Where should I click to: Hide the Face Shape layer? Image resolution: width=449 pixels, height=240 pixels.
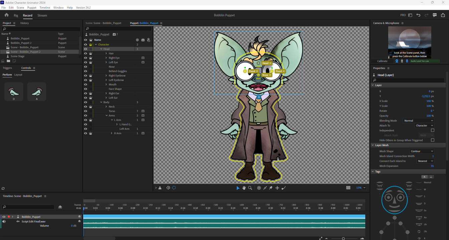86,89
